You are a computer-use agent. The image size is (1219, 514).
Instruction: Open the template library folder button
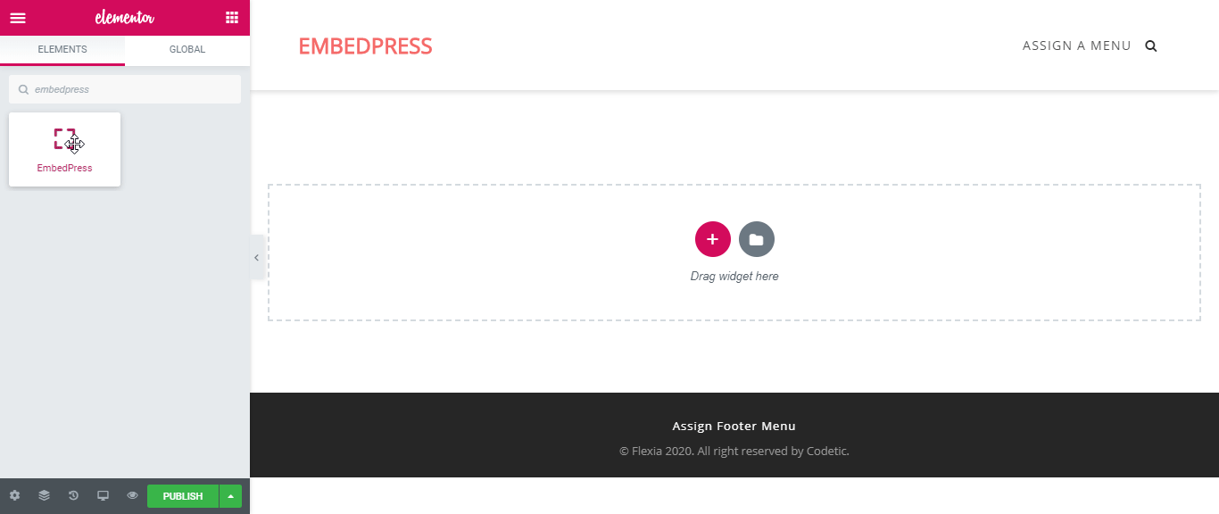[x=757, y=239]
